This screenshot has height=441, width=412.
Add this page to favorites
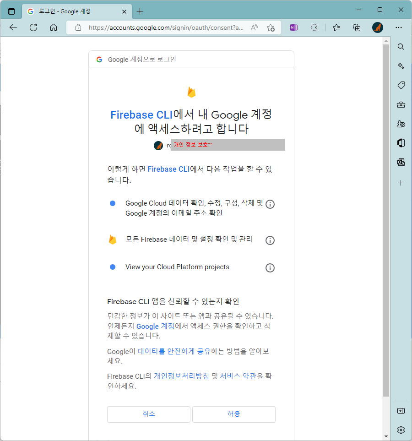(x=271, y=27)
